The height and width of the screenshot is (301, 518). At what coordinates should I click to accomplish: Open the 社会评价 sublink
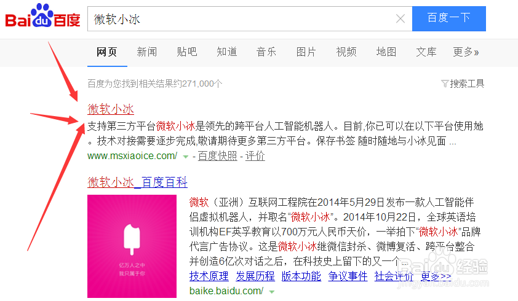coord(394,276)
